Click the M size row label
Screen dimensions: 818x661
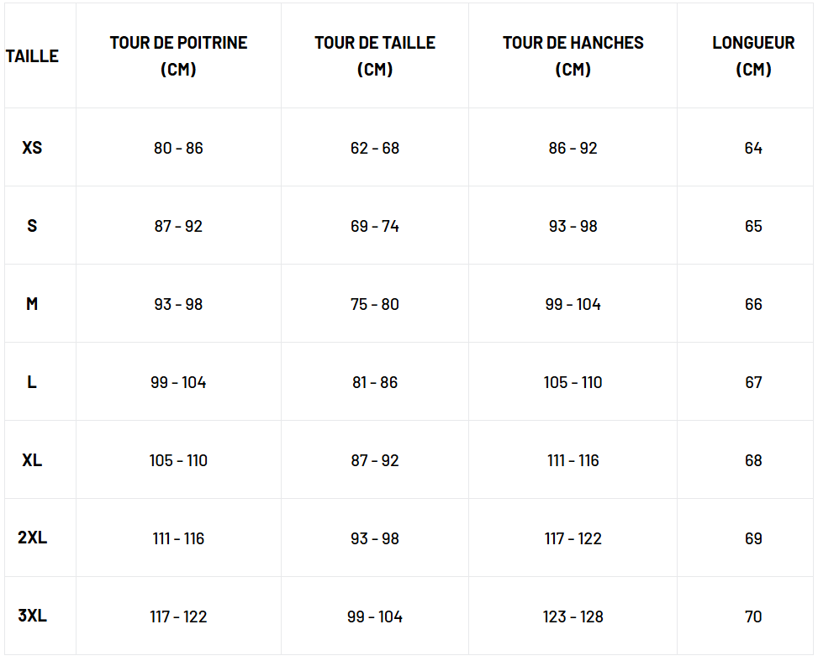click(x=32, y=304)
